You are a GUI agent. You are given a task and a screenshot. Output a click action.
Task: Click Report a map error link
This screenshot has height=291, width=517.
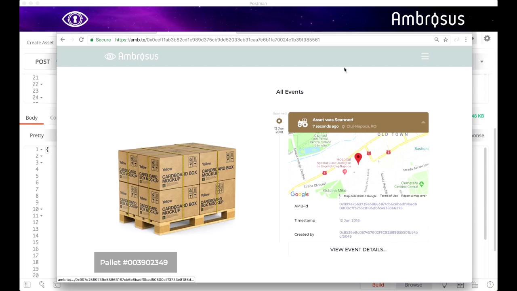[x=414, y=196]
